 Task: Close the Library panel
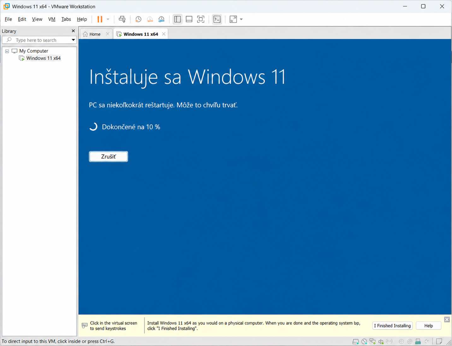tap(73, 31)
